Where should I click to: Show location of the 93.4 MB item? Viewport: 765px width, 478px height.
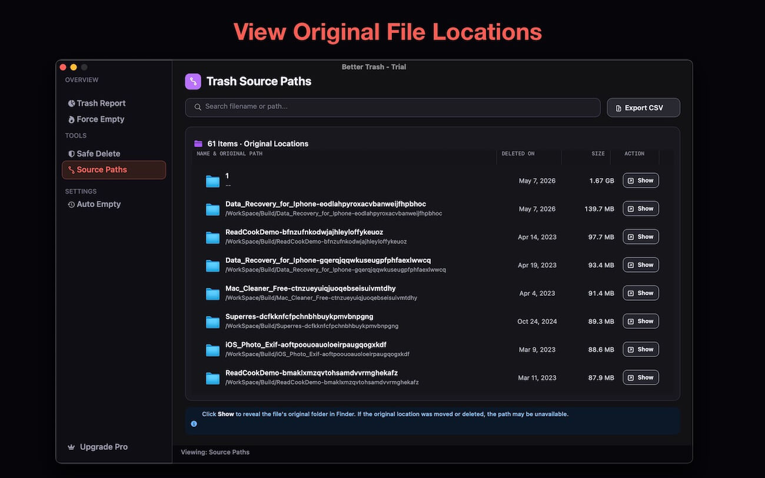coord(641,265)
